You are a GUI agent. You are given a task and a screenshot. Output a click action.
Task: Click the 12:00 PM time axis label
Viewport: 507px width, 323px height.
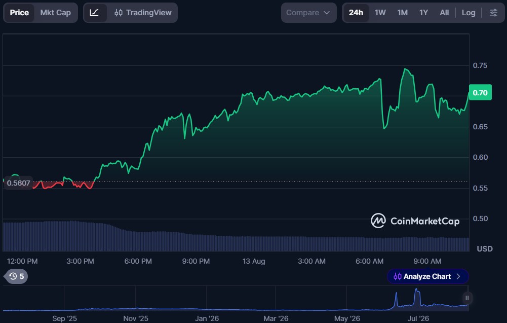tap(22, 261)
